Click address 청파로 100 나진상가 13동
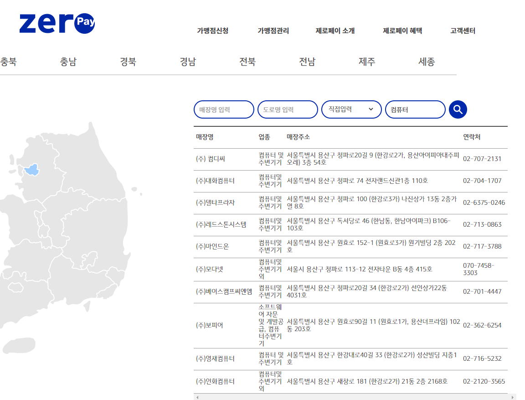 coord(372,203)
